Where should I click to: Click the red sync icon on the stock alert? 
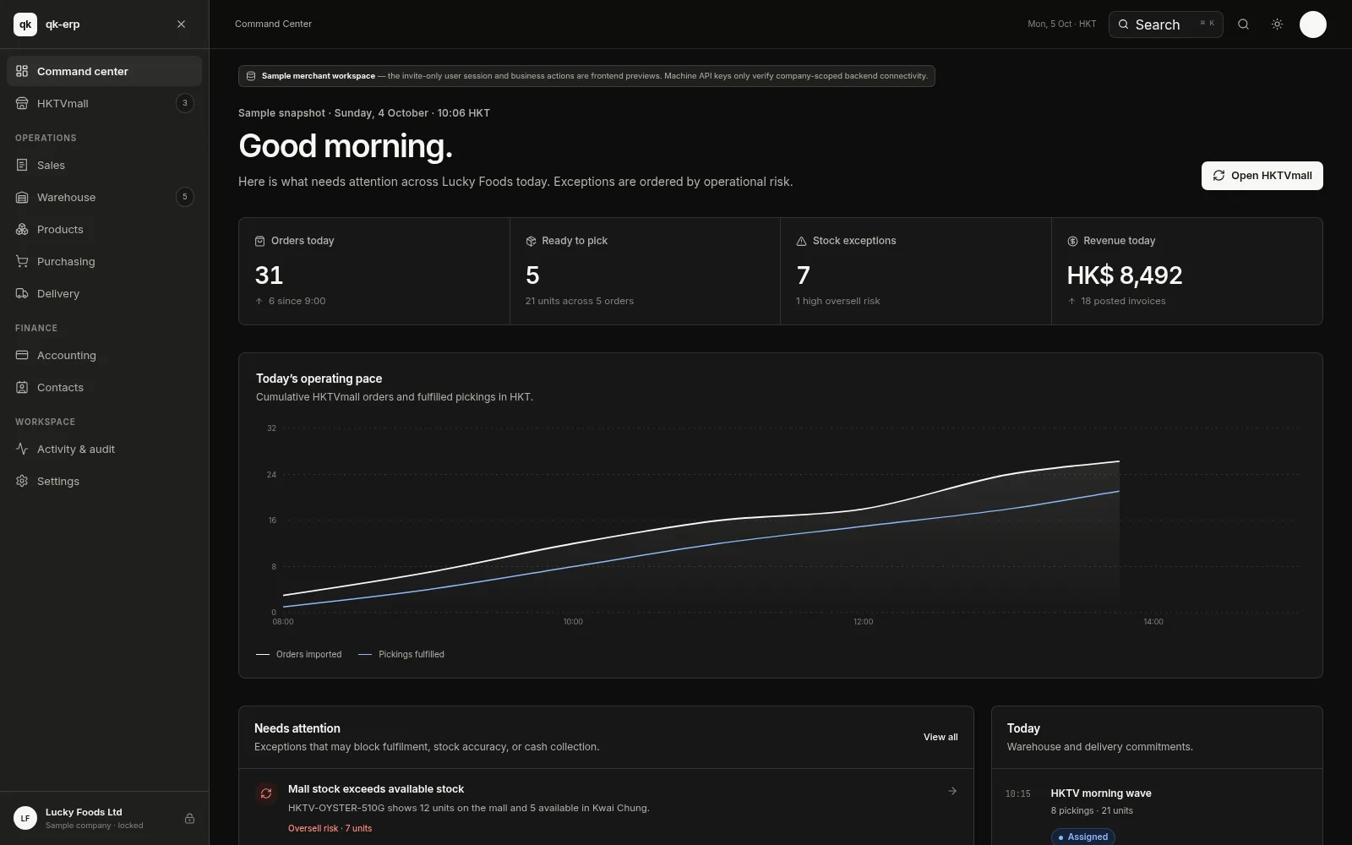[x=266, y=793]
